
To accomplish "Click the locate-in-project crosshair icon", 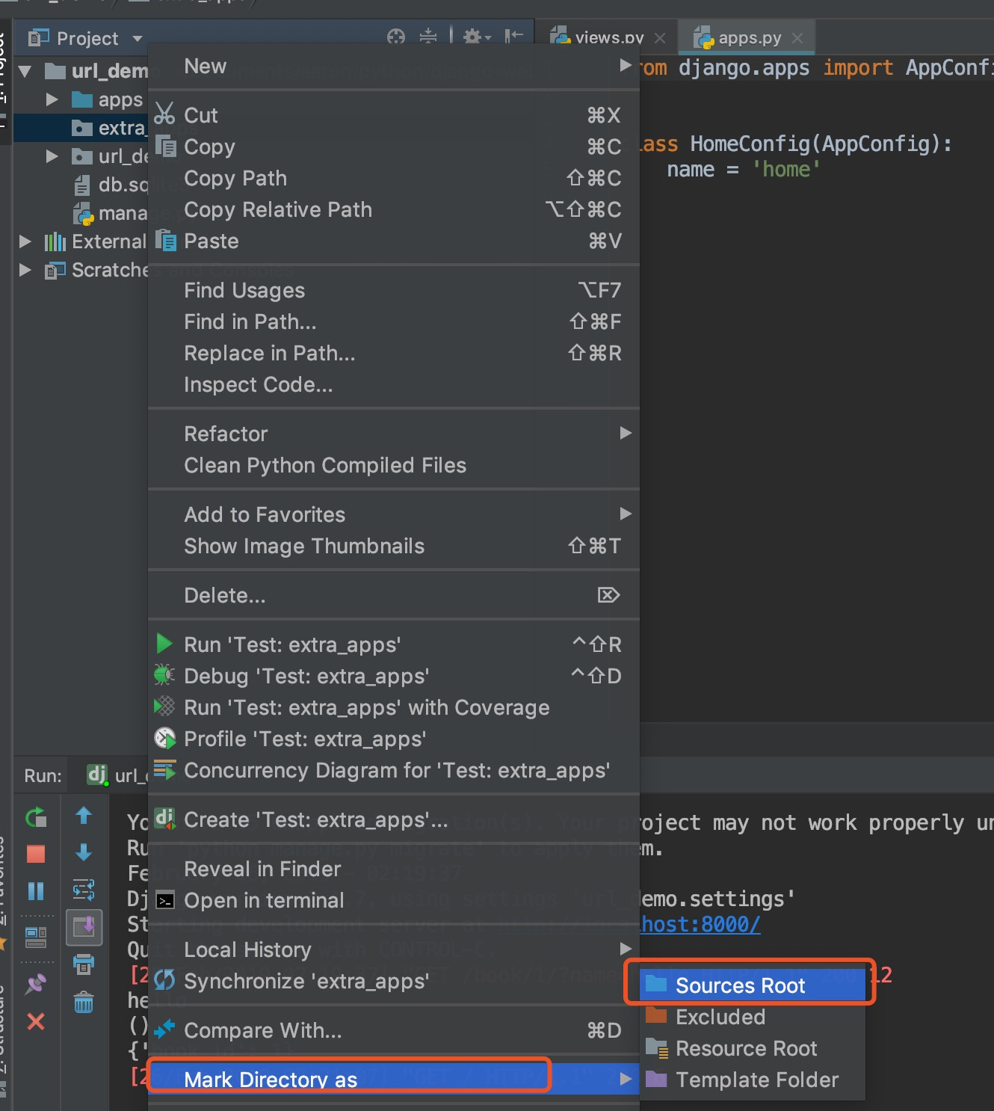I will click(x=396, y=37).
